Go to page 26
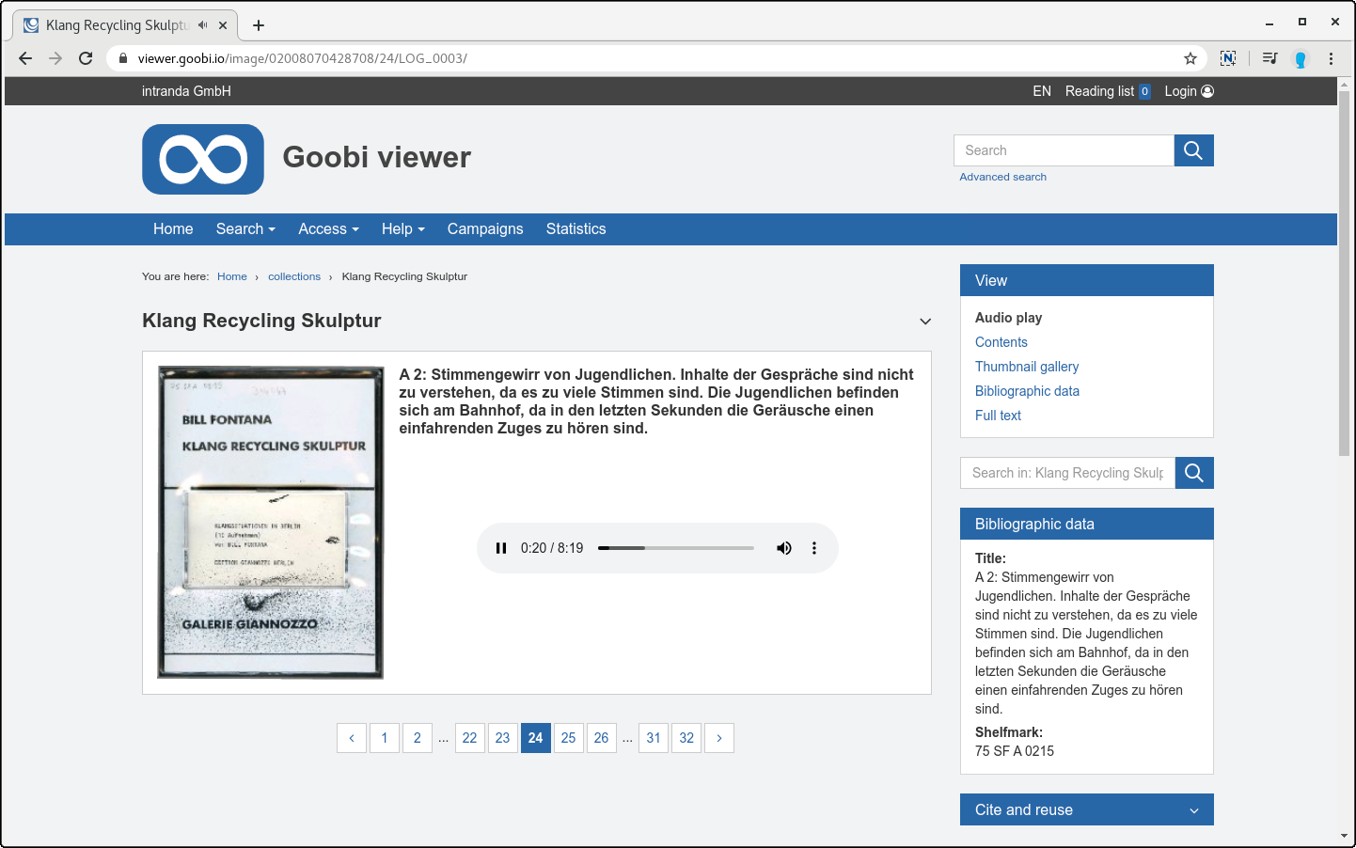The height and width of the screenshot is (848, 1356). [x=602, y=738]
